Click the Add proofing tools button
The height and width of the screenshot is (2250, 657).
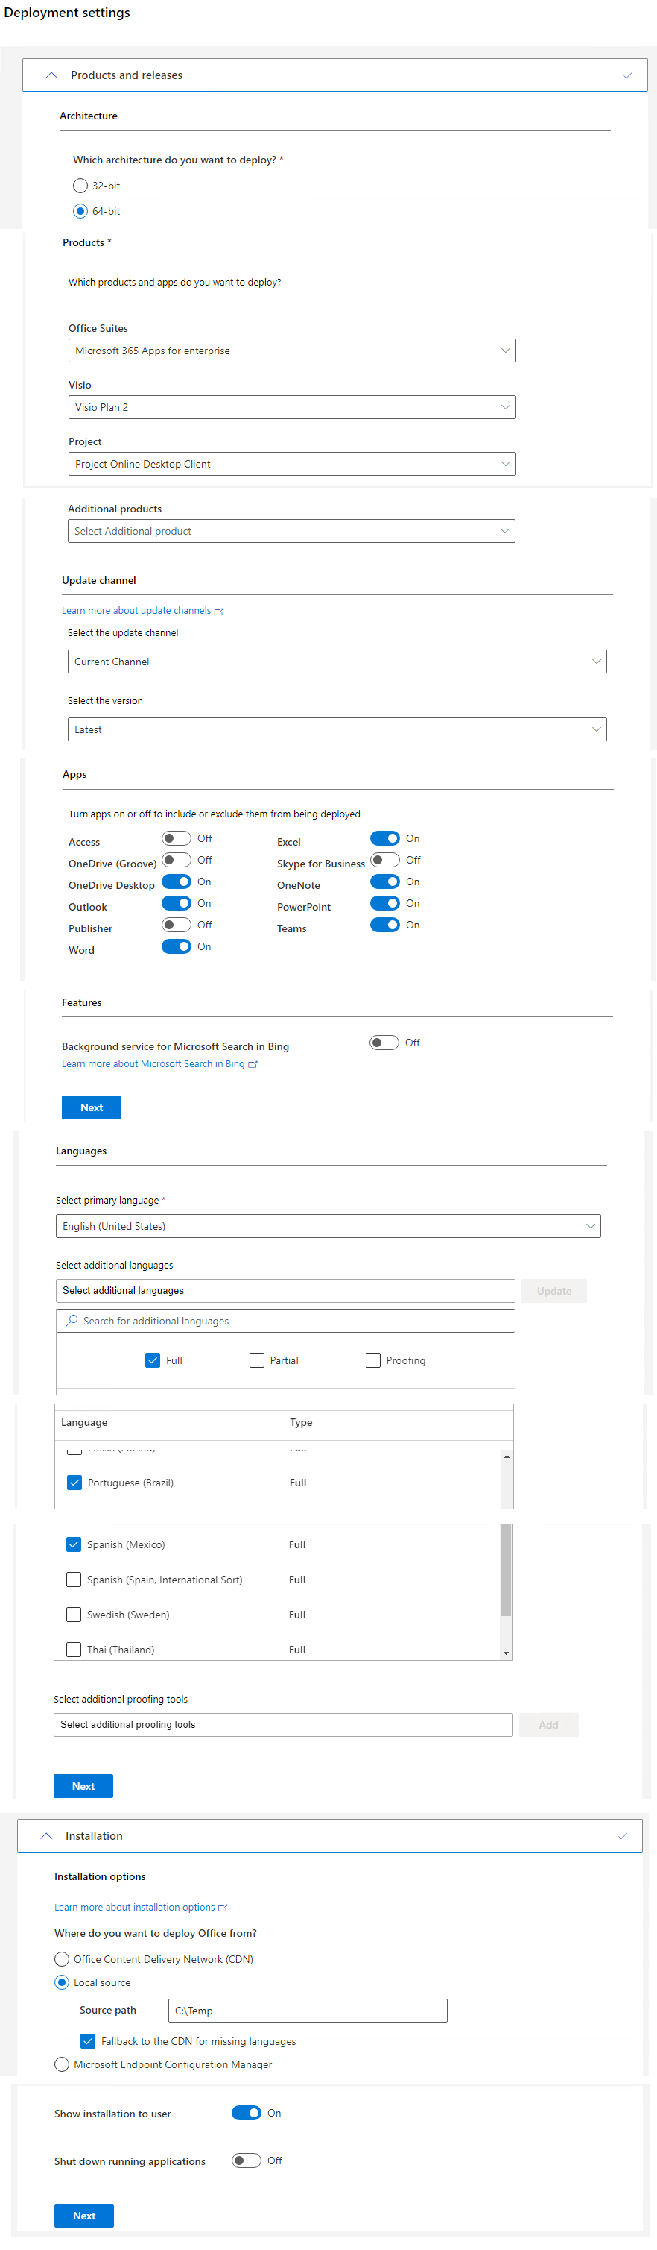pos(549,1724)
